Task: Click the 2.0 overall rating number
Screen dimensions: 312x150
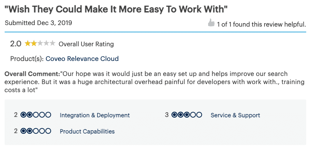Action: point(15,44)
